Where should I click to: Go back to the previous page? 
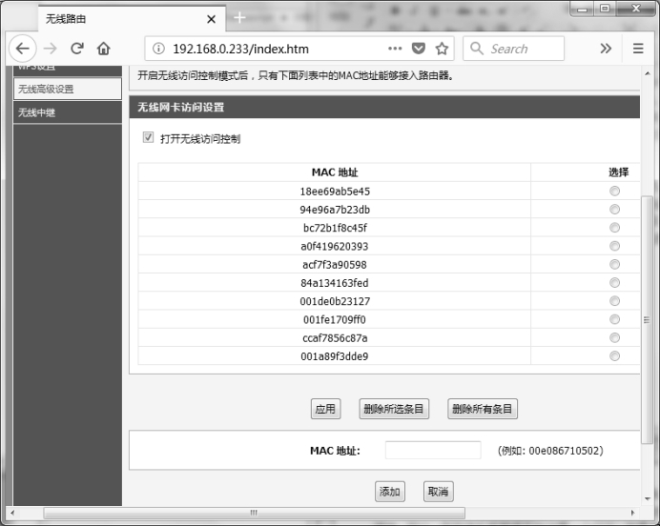tap(23, 49)
